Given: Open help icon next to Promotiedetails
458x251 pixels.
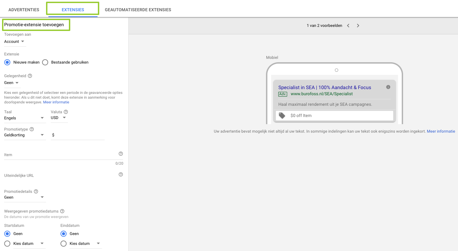Looking at the screenshot, I should (36, 191).
